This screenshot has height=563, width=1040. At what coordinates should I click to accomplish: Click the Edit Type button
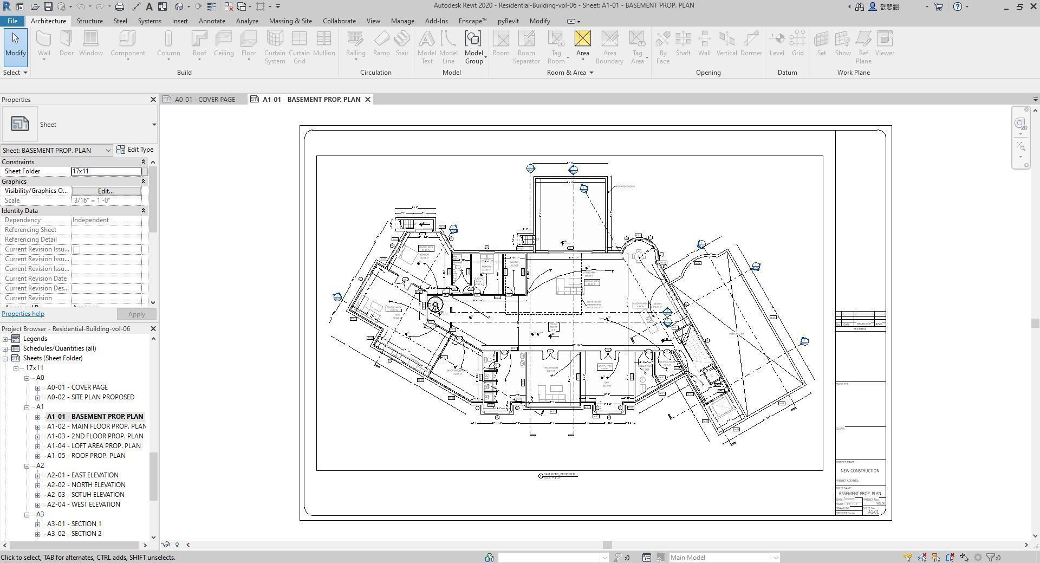pyautogui.click(x=135, y=150)
